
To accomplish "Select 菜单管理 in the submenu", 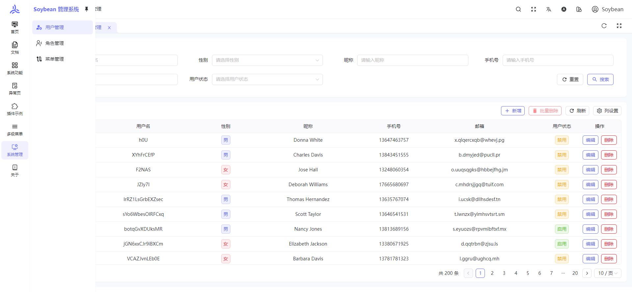I will click(55, 59).
